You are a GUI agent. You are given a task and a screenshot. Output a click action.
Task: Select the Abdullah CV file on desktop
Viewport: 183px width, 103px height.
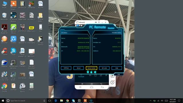coord(22,40)
